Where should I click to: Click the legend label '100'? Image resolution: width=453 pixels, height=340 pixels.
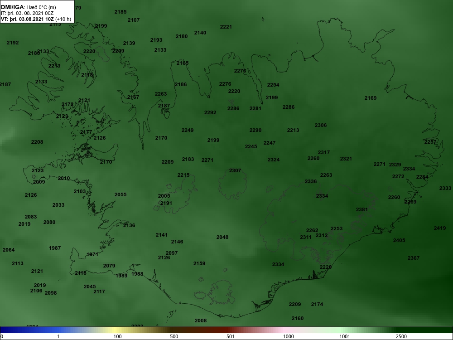pyautogui.click(x=118, y=336)
